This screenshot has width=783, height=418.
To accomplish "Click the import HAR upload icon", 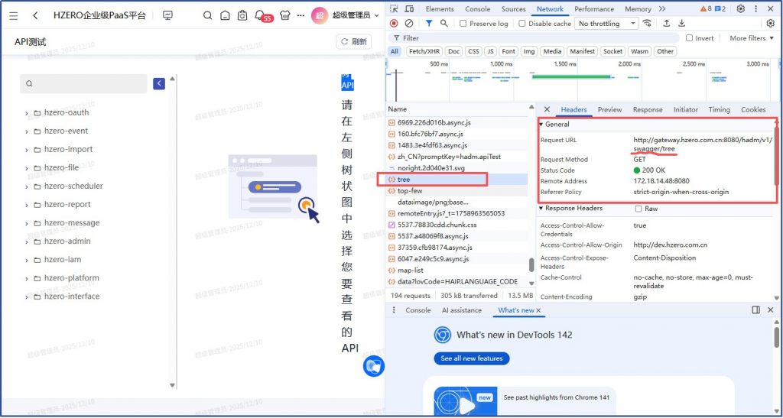I will click(x=665, y=24).
